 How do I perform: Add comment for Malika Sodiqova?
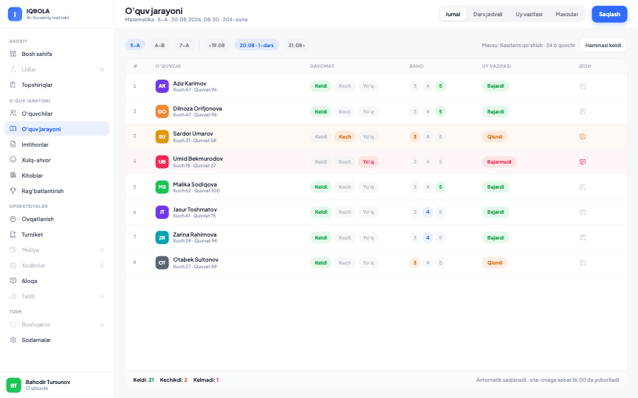click(x=583, y=186)
